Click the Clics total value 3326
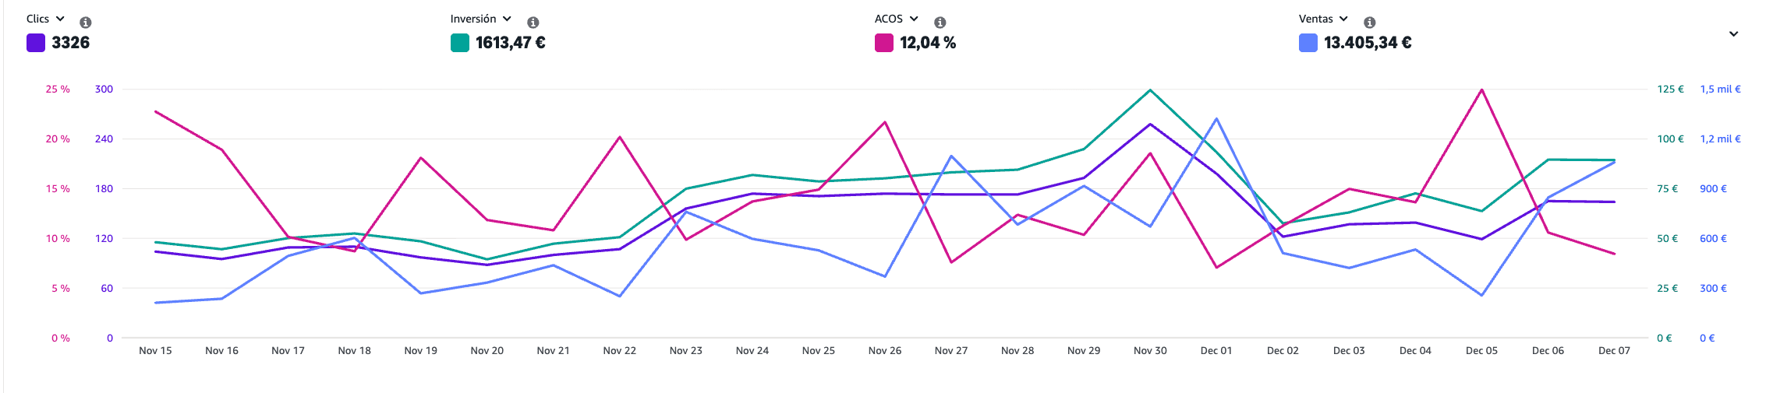1766x393 pixels. [71, 43]
